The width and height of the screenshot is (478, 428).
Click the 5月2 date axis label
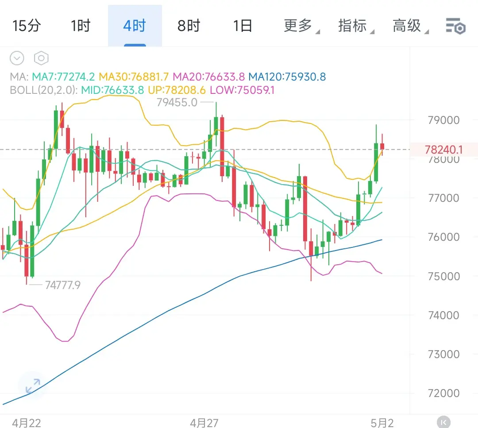[382, 423]
